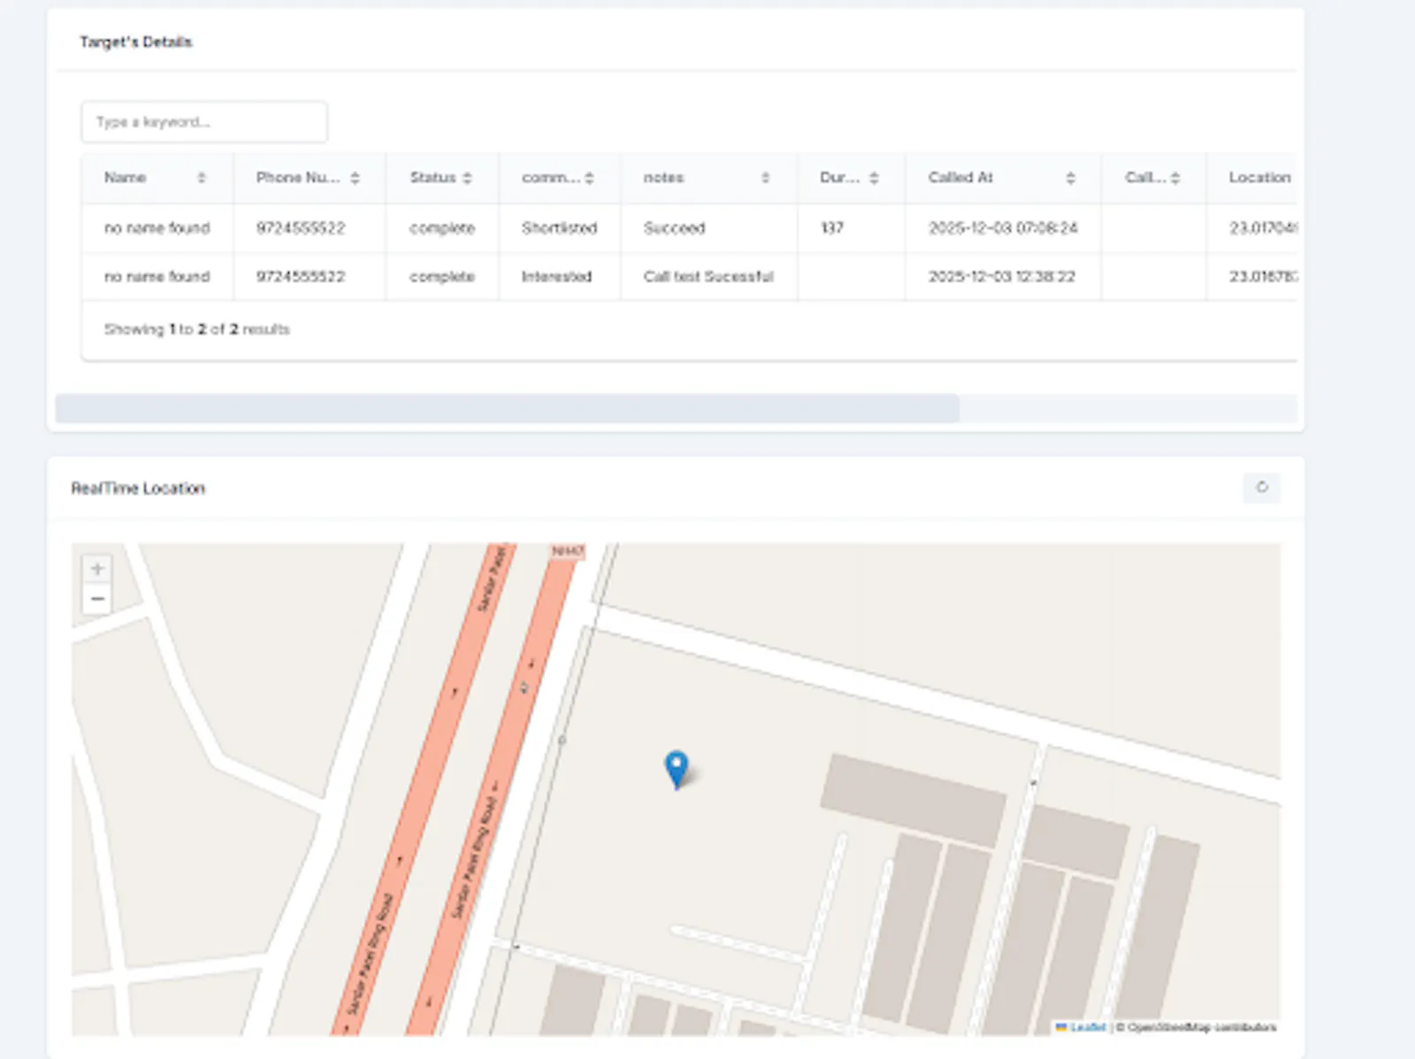This screenshot has width=1415, height=1059.
Task: Sort by Status column arrows
Action: (x=467, y=178)
